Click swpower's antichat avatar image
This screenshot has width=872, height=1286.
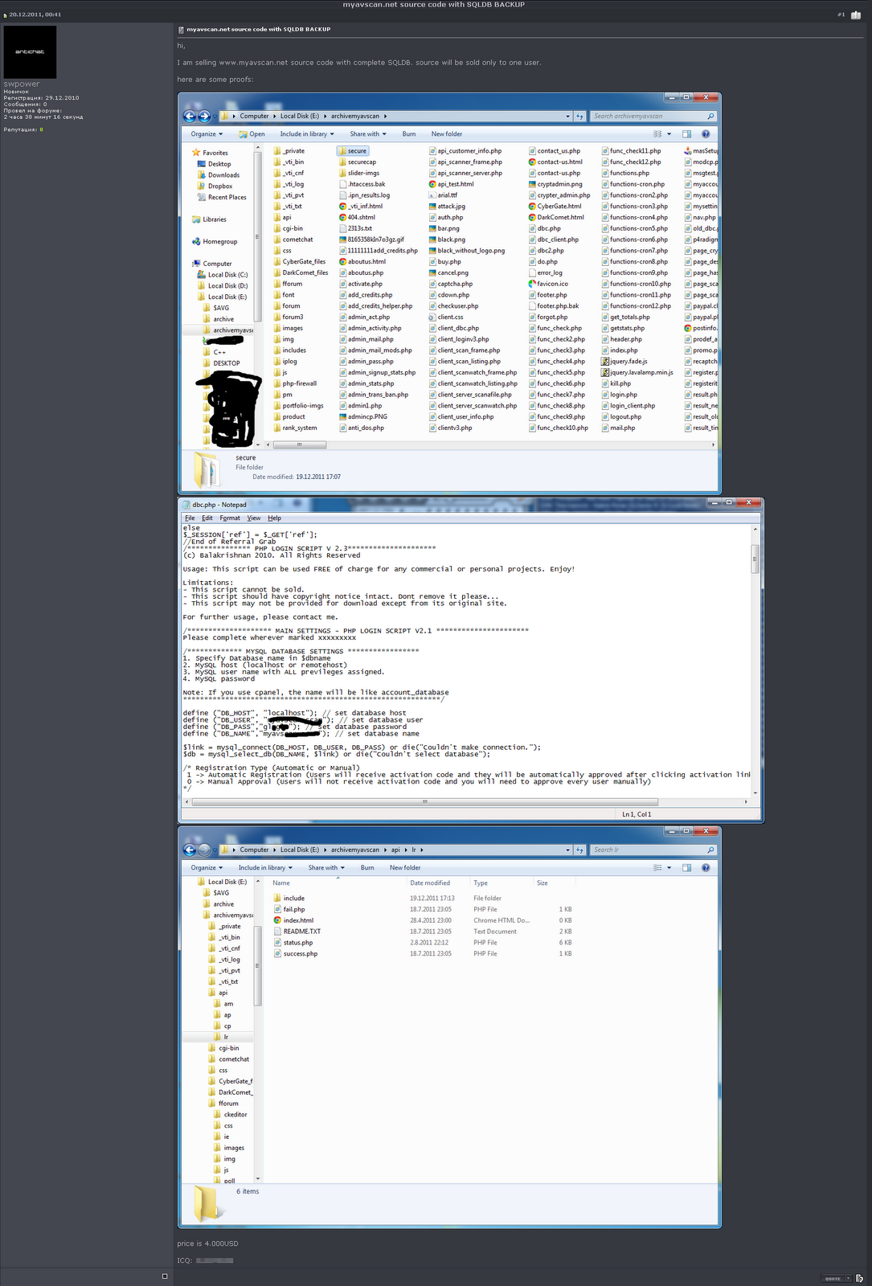click(x=30, y=52)
